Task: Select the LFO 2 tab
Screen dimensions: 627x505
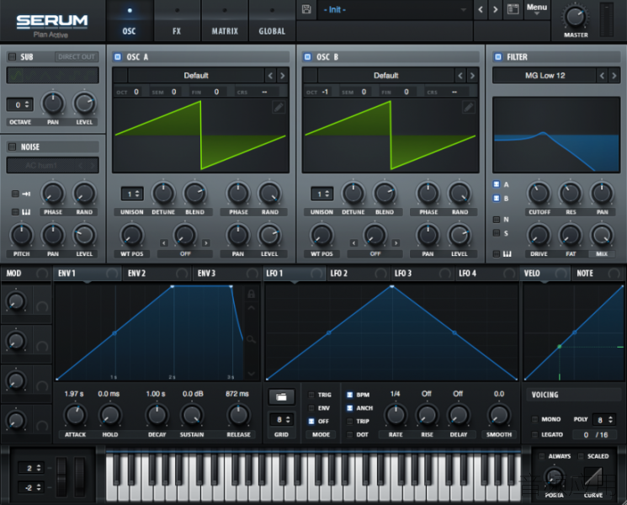Action: (358, 274)
